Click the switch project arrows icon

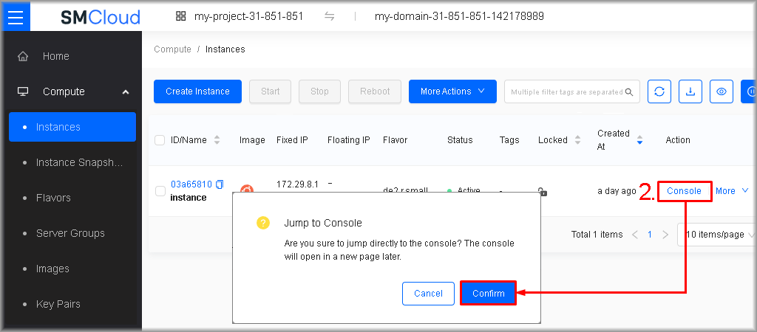tap(330, 16)
